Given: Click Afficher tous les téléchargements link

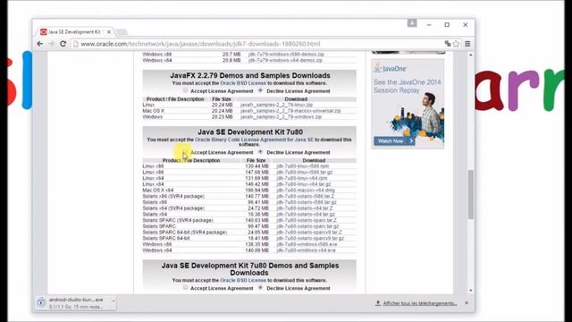Looking at the screenshot, I should [x=419, y=303].
